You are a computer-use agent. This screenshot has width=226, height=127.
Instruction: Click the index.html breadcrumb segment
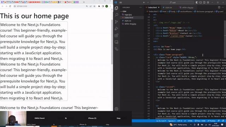[153, 12]
